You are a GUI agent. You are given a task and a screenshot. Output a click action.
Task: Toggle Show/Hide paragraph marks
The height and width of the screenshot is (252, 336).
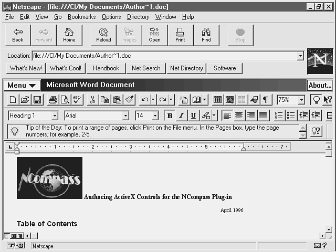point(266,100)
